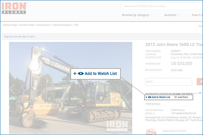Go to the Construction breadcrumb
The image size is (203, 135).
[27, 25]
